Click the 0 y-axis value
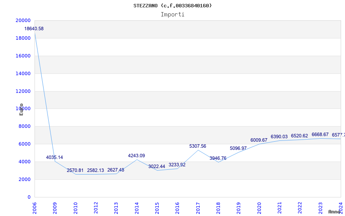 [x=29, y=197]
